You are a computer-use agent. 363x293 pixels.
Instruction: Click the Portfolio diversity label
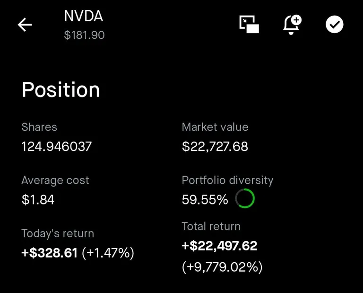[x=227, y=180]
